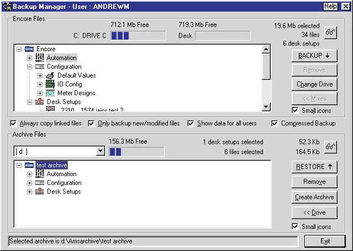The image size is (353, 251).
Task: Click Encore tree scrollbar up arrow
Action: click(x=266, y=49)
